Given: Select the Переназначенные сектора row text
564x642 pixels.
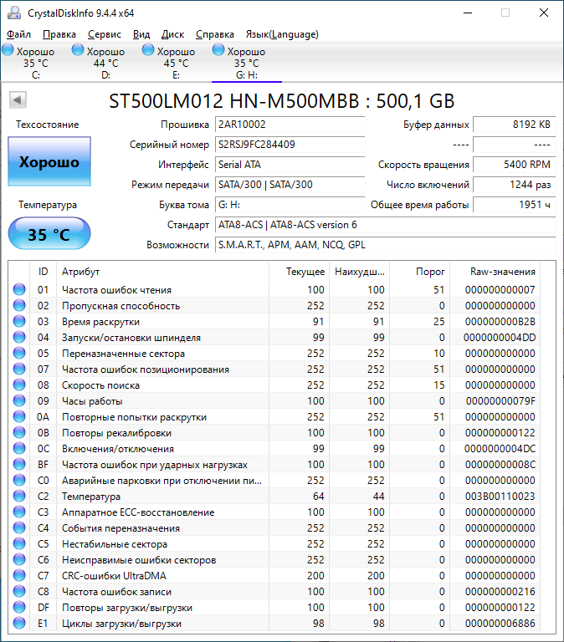Looking at the screenshot, I should (x=123, y=354).
